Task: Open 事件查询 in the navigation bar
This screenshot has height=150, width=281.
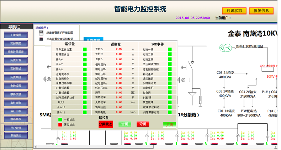Action: click(x=16, y=103)
